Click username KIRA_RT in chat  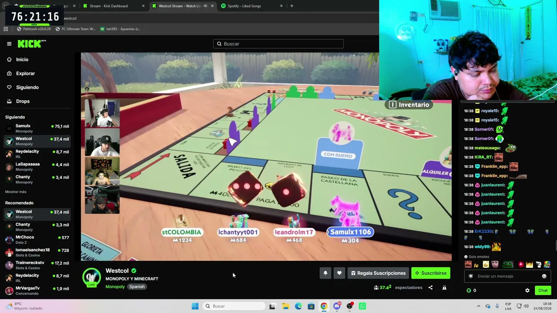tap(483, 157)
